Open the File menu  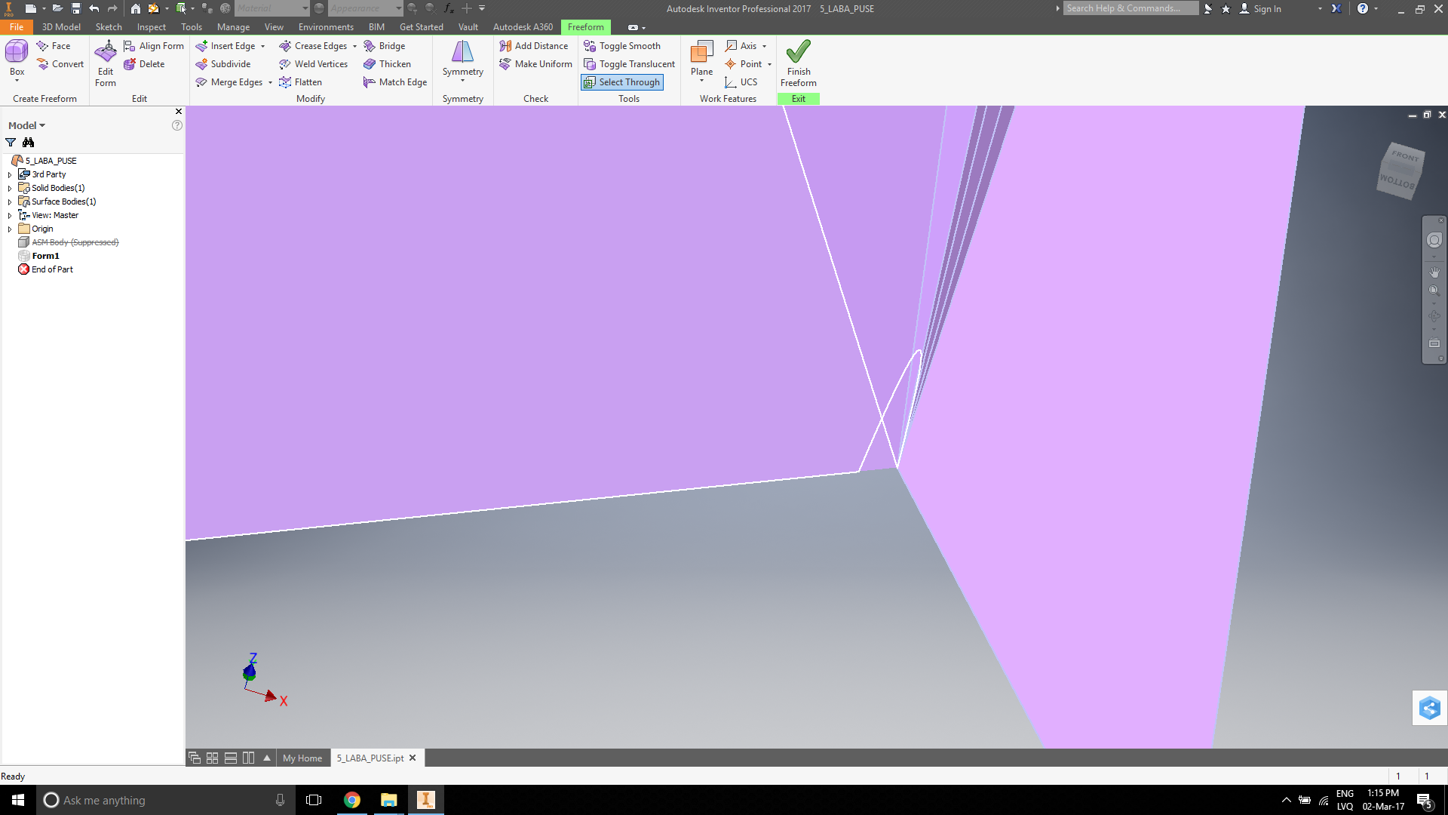click(16, 26)
